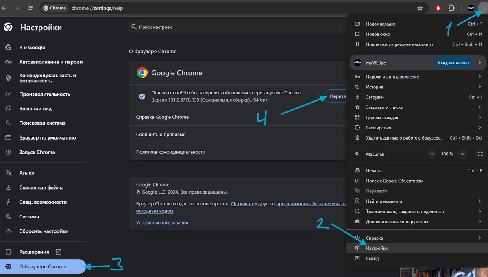The width and height of the screenshot is (488, 277).
Task: Open 'Внешний вид' settings section
Action: point(43,109)
